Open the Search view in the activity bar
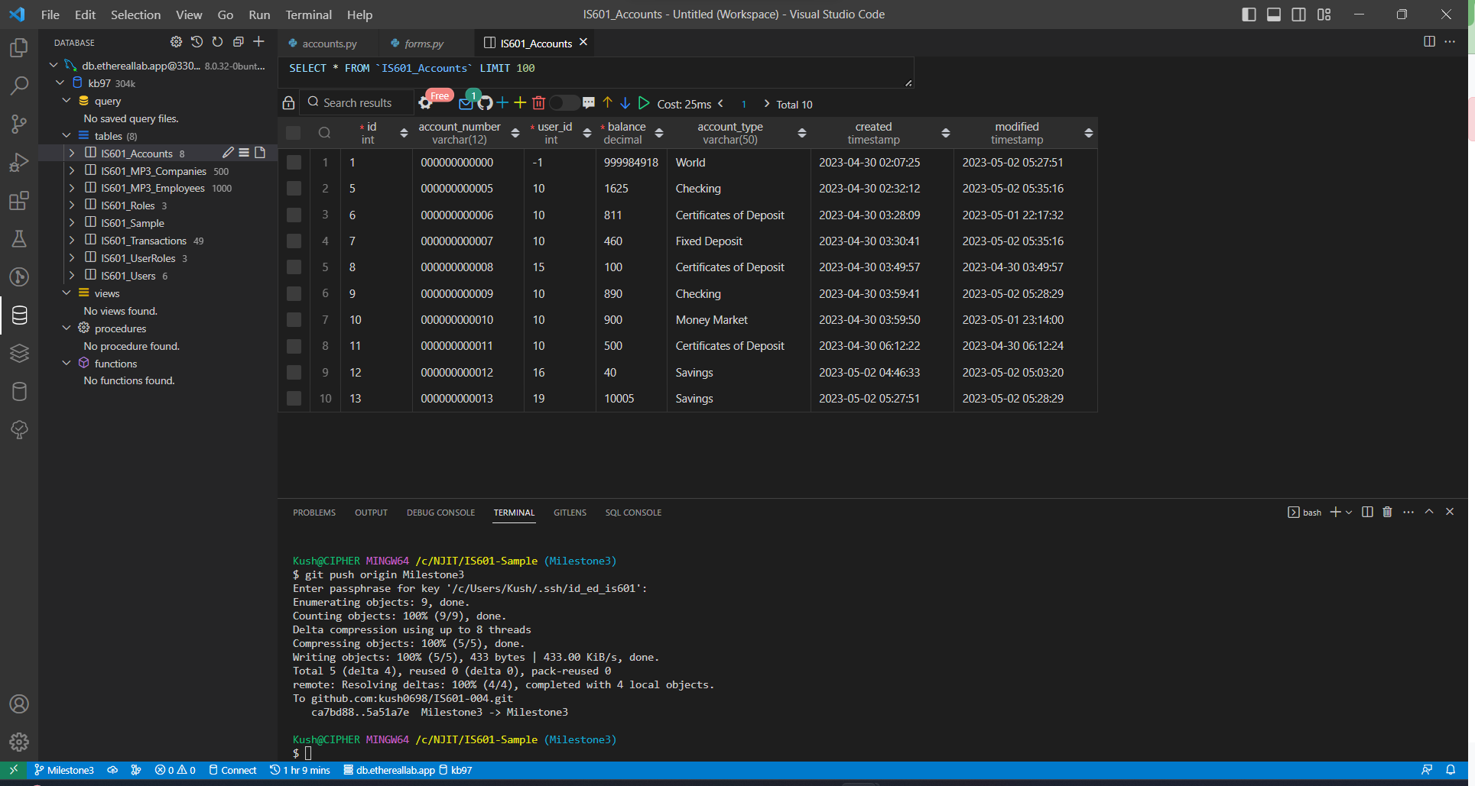Viewport: 1475px width, 786px height. 18,86
